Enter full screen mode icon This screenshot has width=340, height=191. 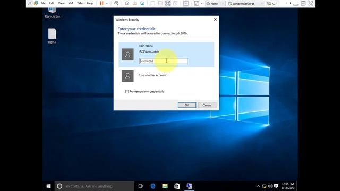pyautogui.click(x=168, y=3)
